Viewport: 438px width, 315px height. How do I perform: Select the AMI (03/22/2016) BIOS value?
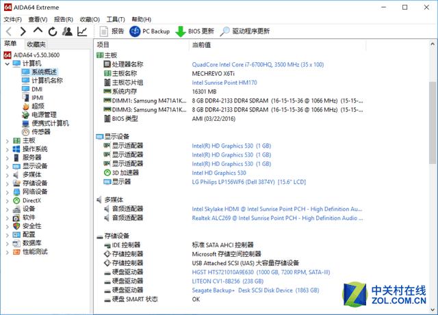coord(214,119)
